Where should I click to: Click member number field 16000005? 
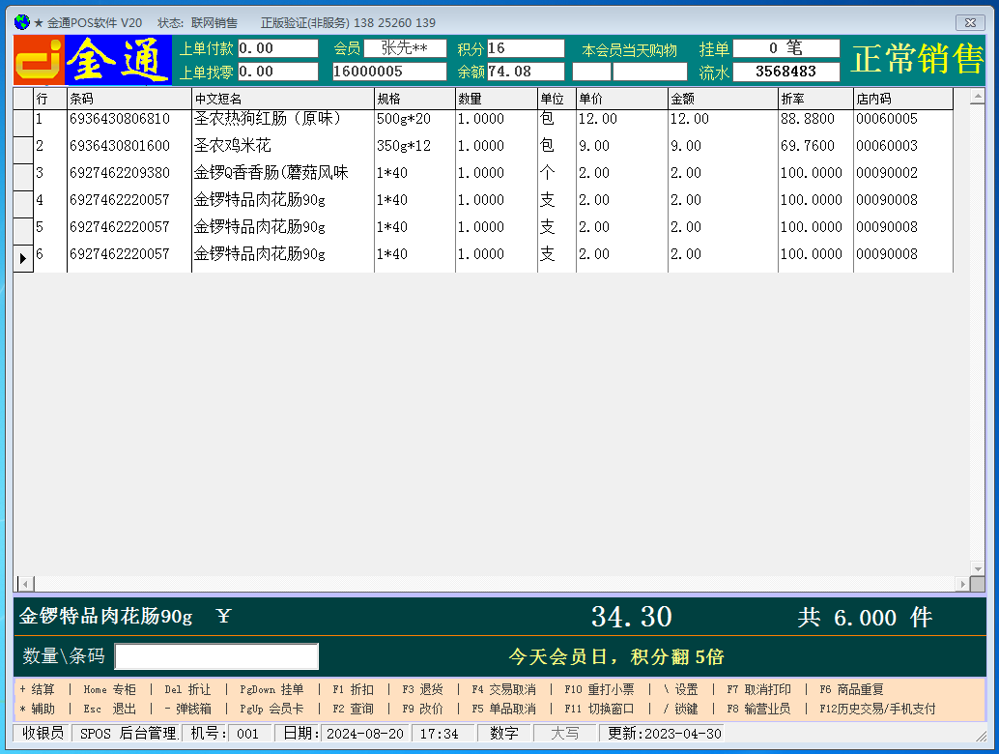(389, 72)
